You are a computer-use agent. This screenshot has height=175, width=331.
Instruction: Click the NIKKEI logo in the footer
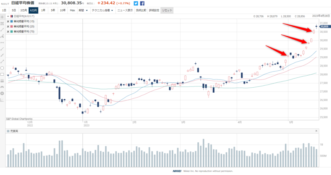point(177,171)
